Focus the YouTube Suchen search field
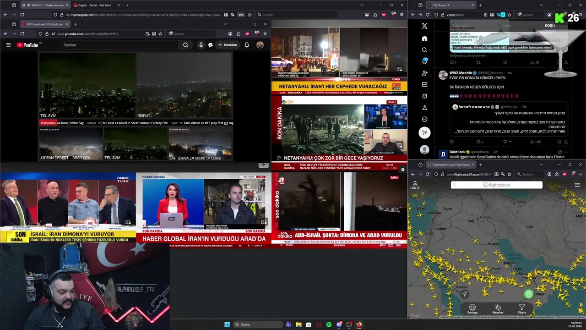 click(x=119, y=45)
